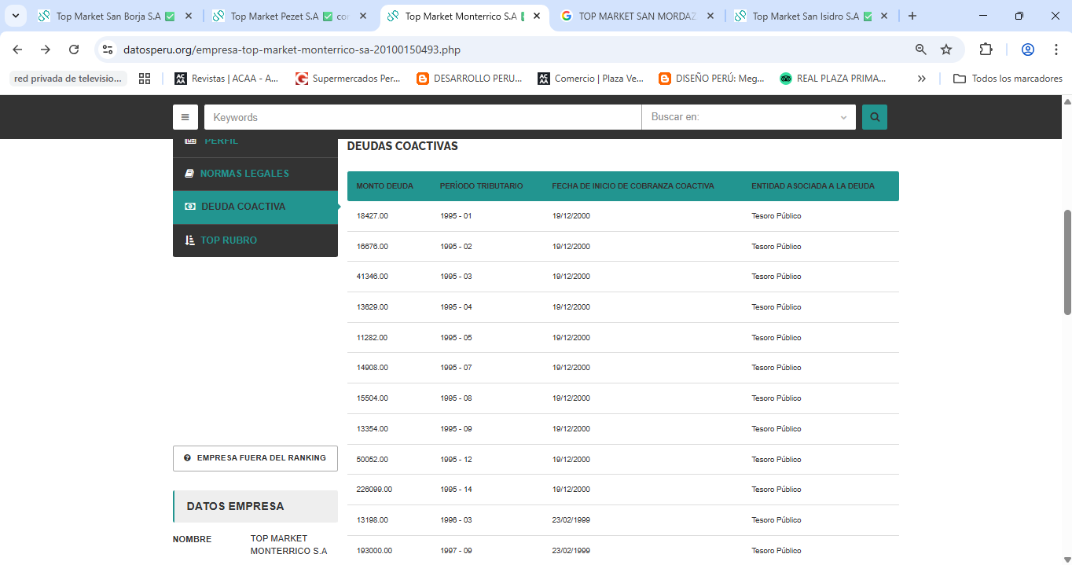Image resolution: width=1072 pixels, height=565 pixels.
Task: Submit search with teal magnifier button
Action: 875,117
